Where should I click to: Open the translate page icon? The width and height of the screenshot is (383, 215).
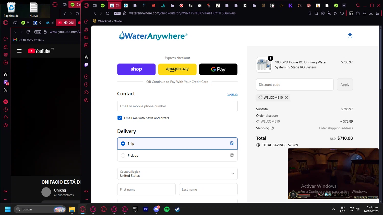[329, 13]
